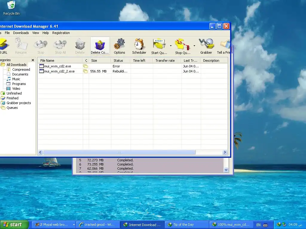Click the horizontal scrollbar thumb
The width and height of the screenshot is (306, 229).
pyautogui.click(x=119, y=152)
